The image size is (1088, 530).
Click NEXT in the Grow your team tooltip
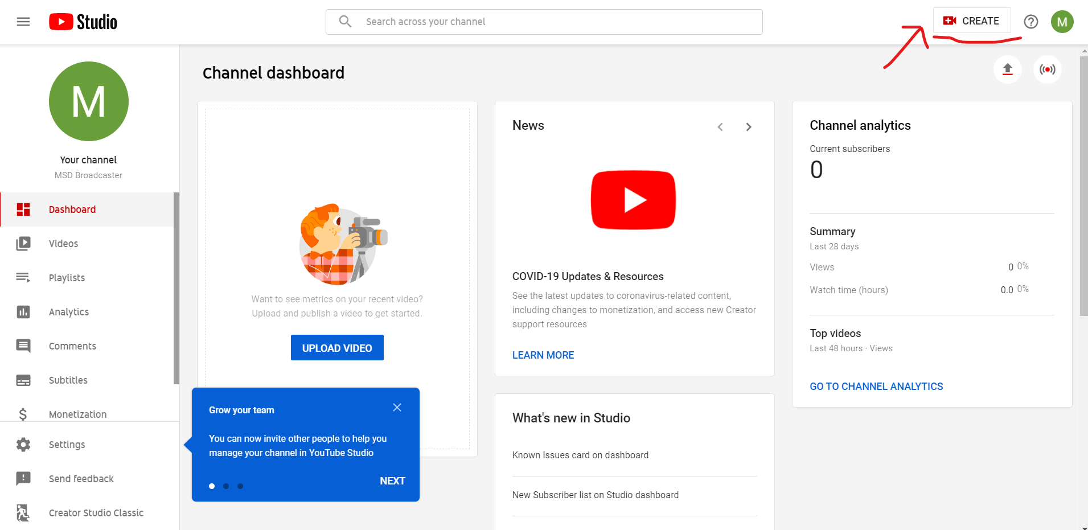tap(392, 481)
